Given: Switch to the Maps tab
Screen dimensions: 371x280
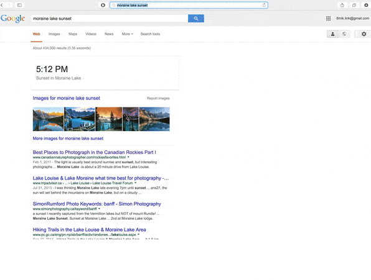Looking at the screenshot, I should point(73,34).
